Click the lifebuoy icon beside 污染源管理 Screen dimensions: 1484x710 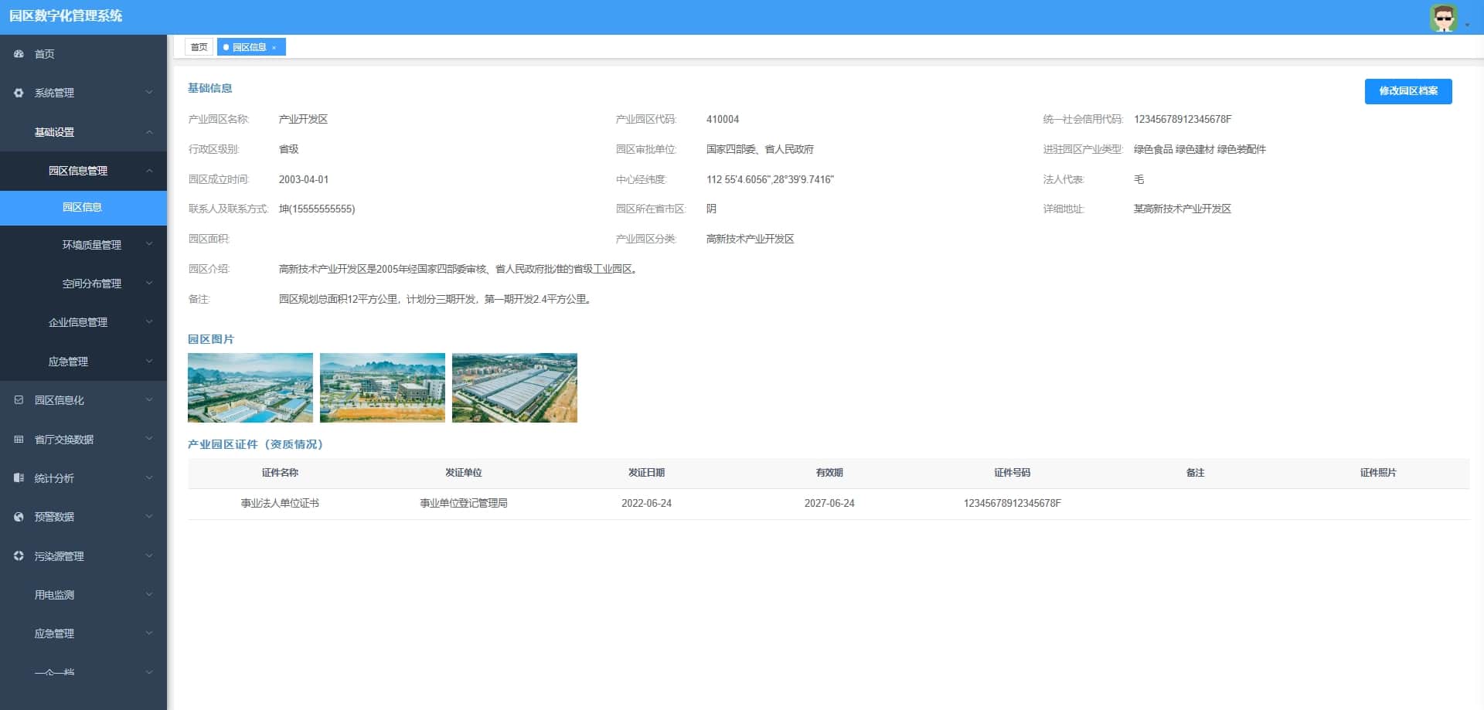click(19, 556)
